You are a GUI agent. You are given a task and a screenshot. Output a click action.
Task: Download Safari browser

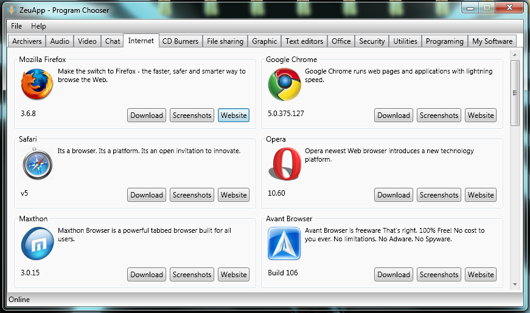[x=147, y=195]
